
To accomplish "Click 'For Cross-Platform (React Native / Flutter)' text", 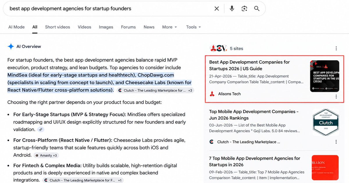I will 63,140.
